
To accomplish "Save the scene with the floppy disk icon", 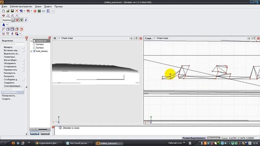I will 12,11.
